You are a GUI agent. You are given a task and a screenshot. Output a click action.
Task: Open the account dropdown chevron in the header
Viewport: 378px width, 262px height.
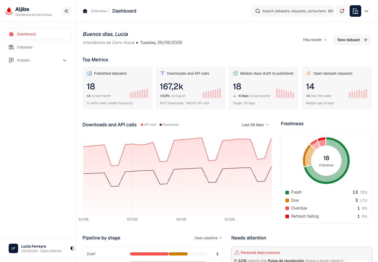(x=366, y=11)
